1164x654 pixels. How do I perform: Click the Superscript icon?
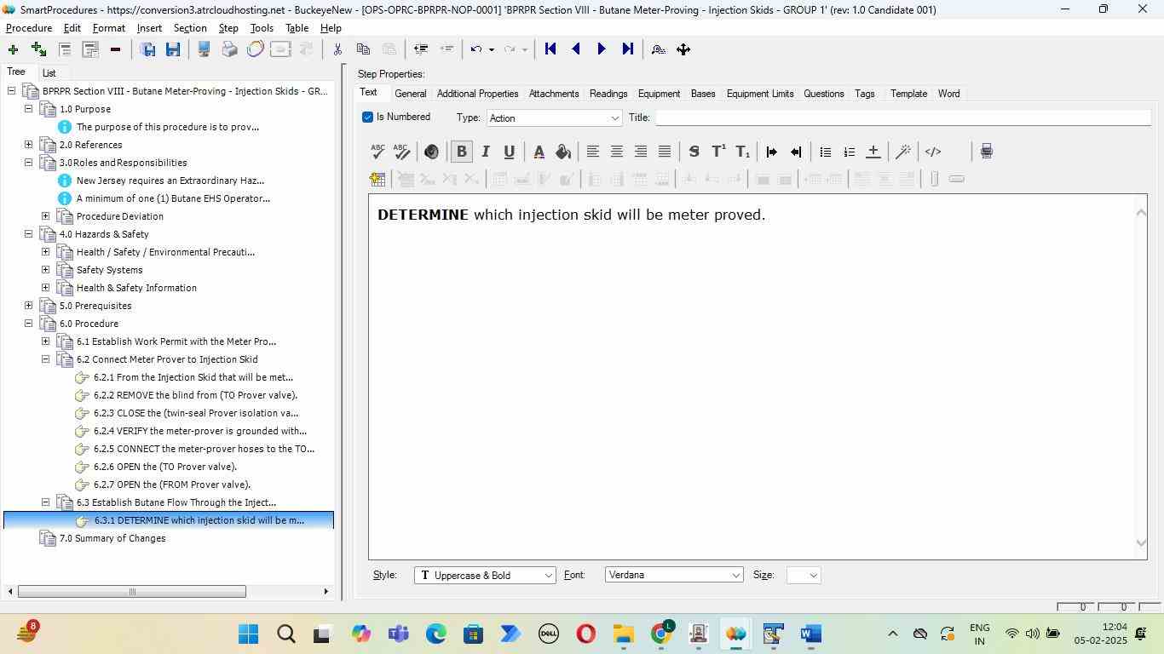(718, 152)
